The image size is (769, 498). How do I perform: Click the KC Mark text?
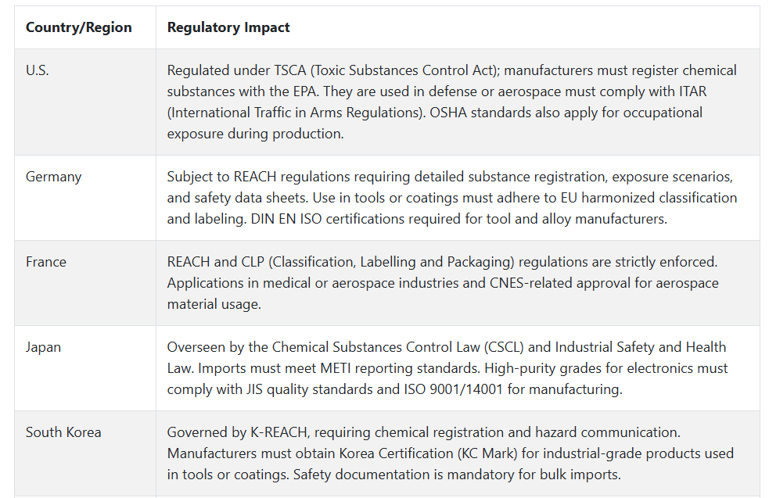click(x=487, y=454)
